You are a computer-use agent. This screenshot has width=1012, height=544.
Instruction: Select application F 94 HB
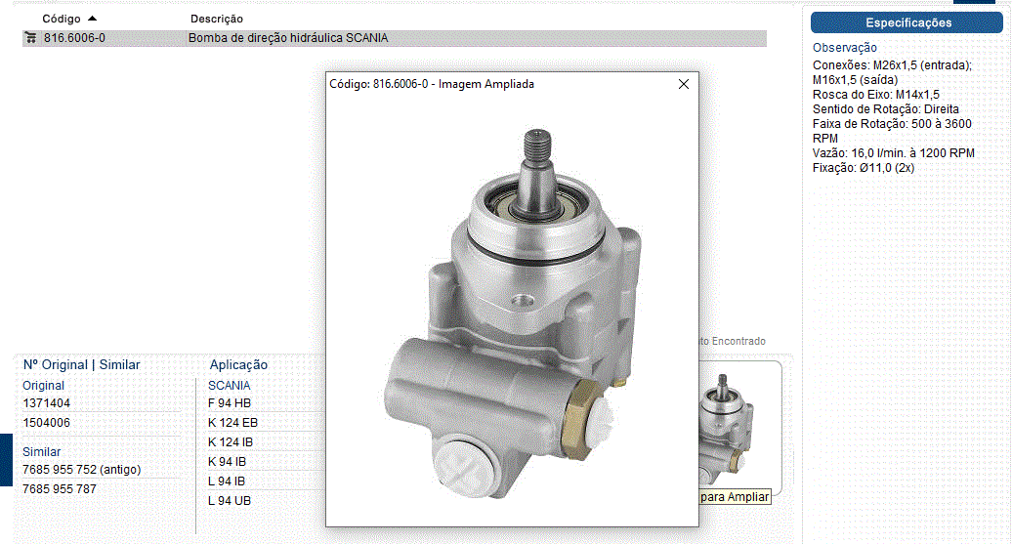pyautogui.click(x=230, y=403)
